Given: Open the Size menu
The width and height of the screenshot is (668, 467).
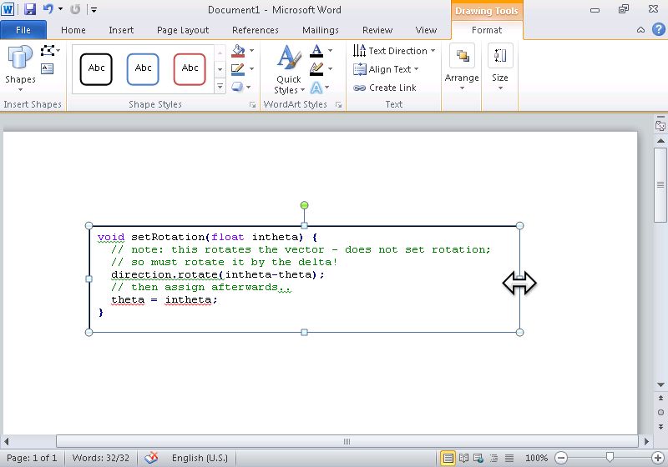Looking at the screenshot, I should [x=500, y=68].
